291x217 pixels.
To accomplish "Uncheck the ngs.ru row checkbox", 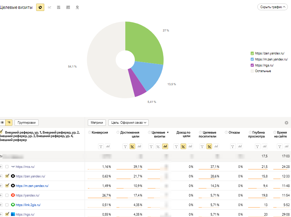I will pos(7,214).
